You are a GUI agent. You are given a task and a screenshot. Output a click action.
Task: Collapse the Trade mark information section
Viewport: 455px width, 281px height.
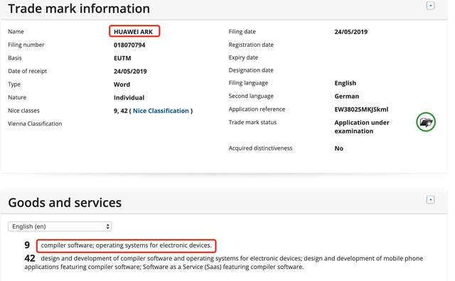click(x=430, y=6)
